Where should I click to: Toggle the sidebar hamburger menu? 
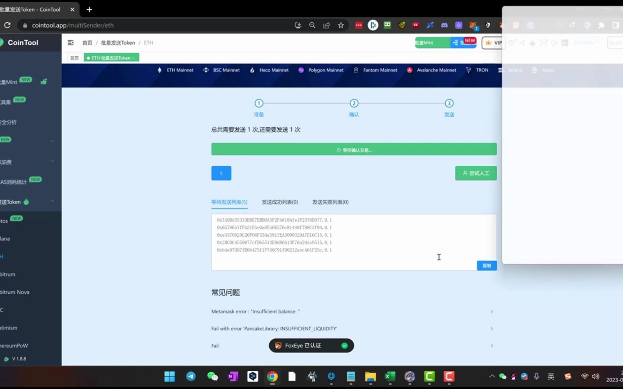(70, 43)
